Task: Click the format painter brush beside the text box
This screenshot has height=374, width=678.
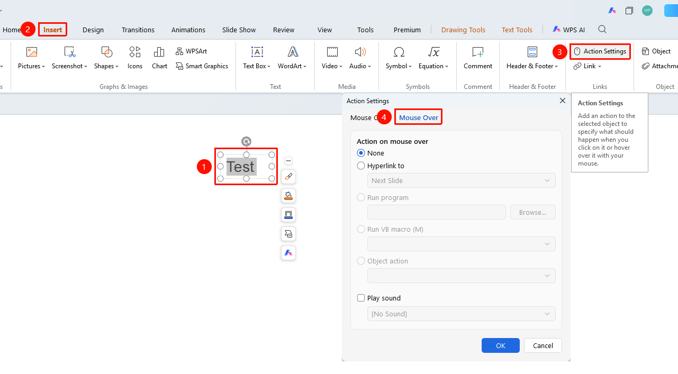Action: point(288,177)
